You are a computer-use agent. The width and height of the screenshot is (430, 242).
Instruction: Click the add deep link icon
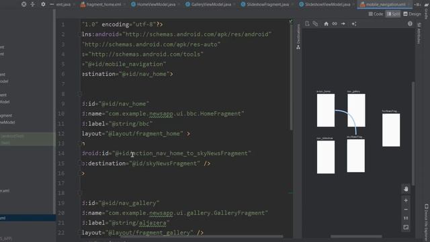[335, 24]
